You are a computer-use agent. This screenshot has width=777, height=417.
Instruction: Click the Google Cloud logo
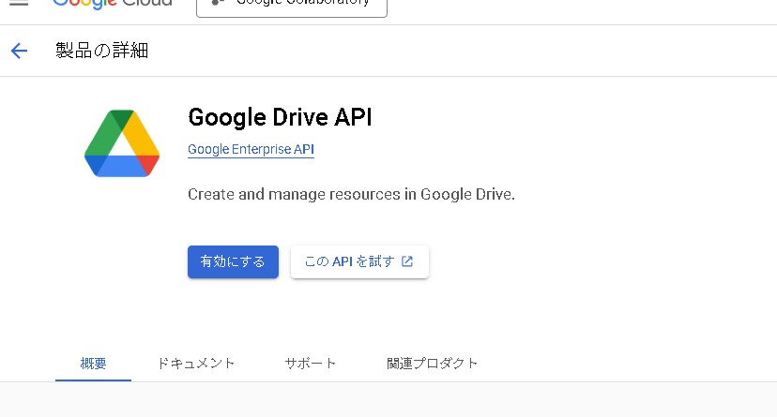coord(113,4)
